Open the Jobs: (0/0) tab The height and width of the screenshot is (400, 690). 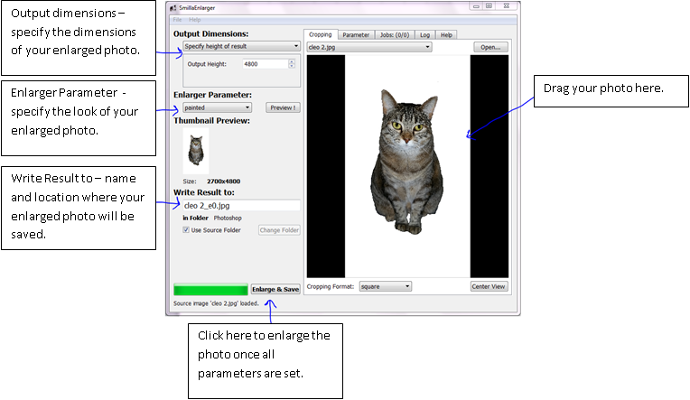tap(395, 35)
